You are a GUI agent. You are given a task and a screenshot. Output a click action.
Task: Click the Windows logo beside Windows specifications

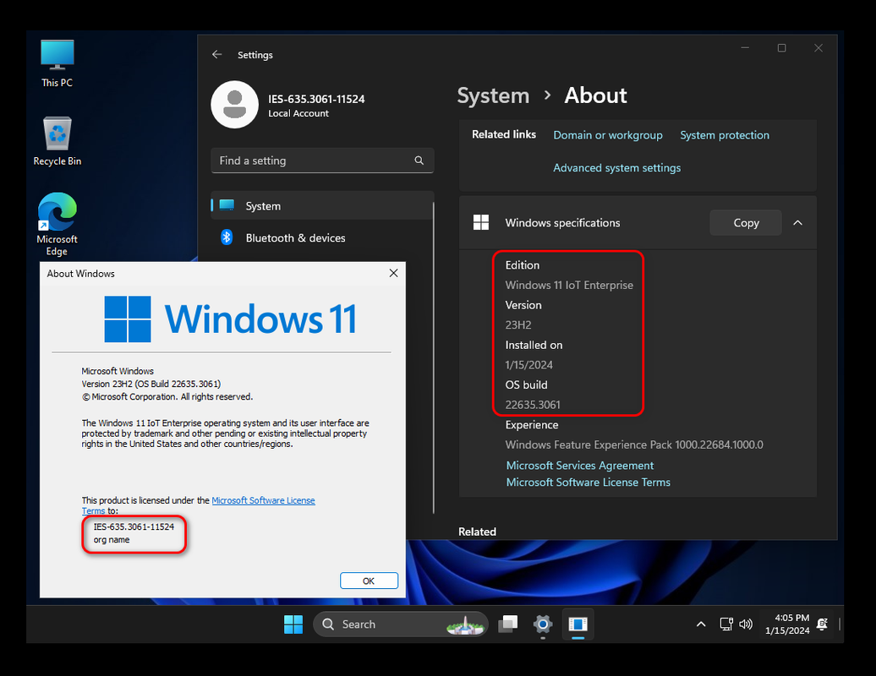coord(481,222)
